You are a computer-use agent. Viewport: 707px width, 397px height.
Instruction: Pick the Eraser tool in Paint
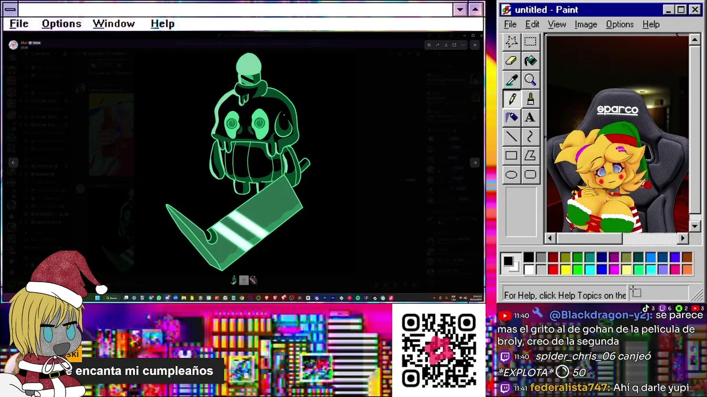(511, 61)
